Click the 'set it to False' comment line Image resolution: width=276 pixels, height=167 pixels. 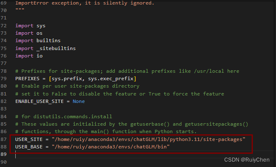click(120, 94)
